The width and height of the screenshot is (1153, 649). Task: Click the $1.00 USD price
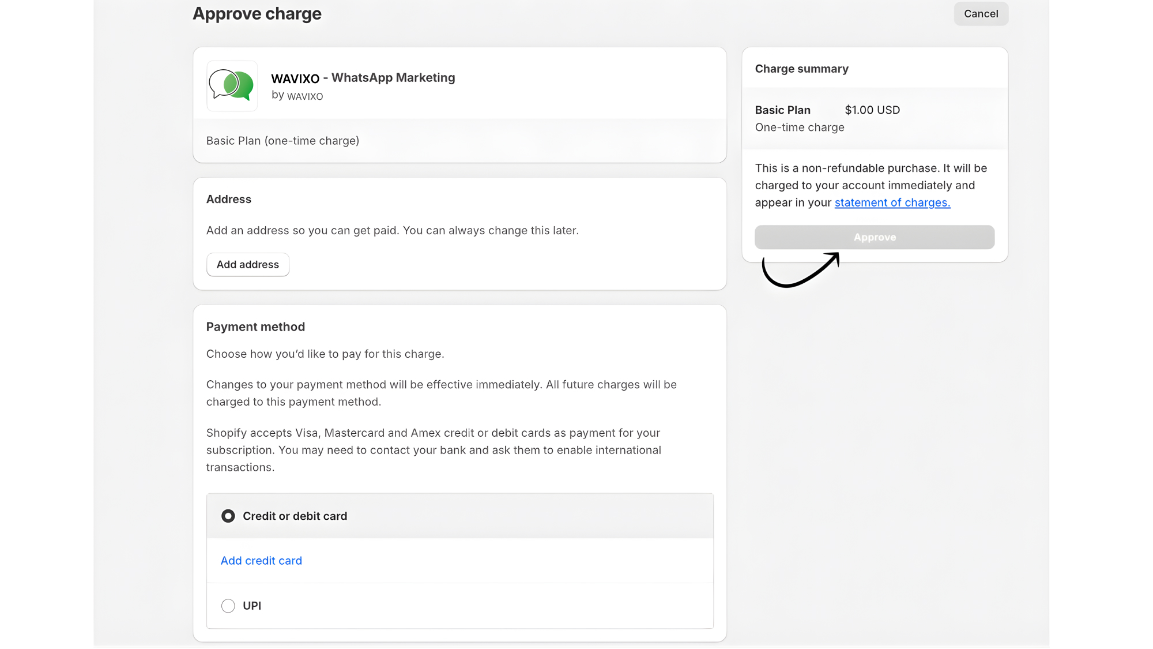[x=872, y=110]
